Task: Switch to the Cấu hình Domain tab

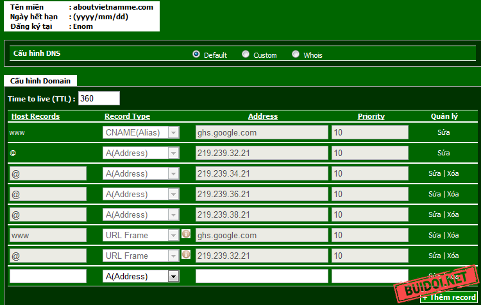Action: 40,80
